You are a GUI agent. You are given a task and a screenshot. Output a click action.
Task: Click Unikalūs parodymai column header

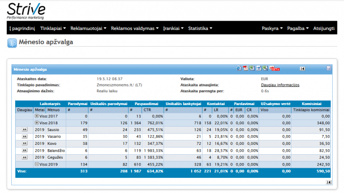[x=109, y=104]
